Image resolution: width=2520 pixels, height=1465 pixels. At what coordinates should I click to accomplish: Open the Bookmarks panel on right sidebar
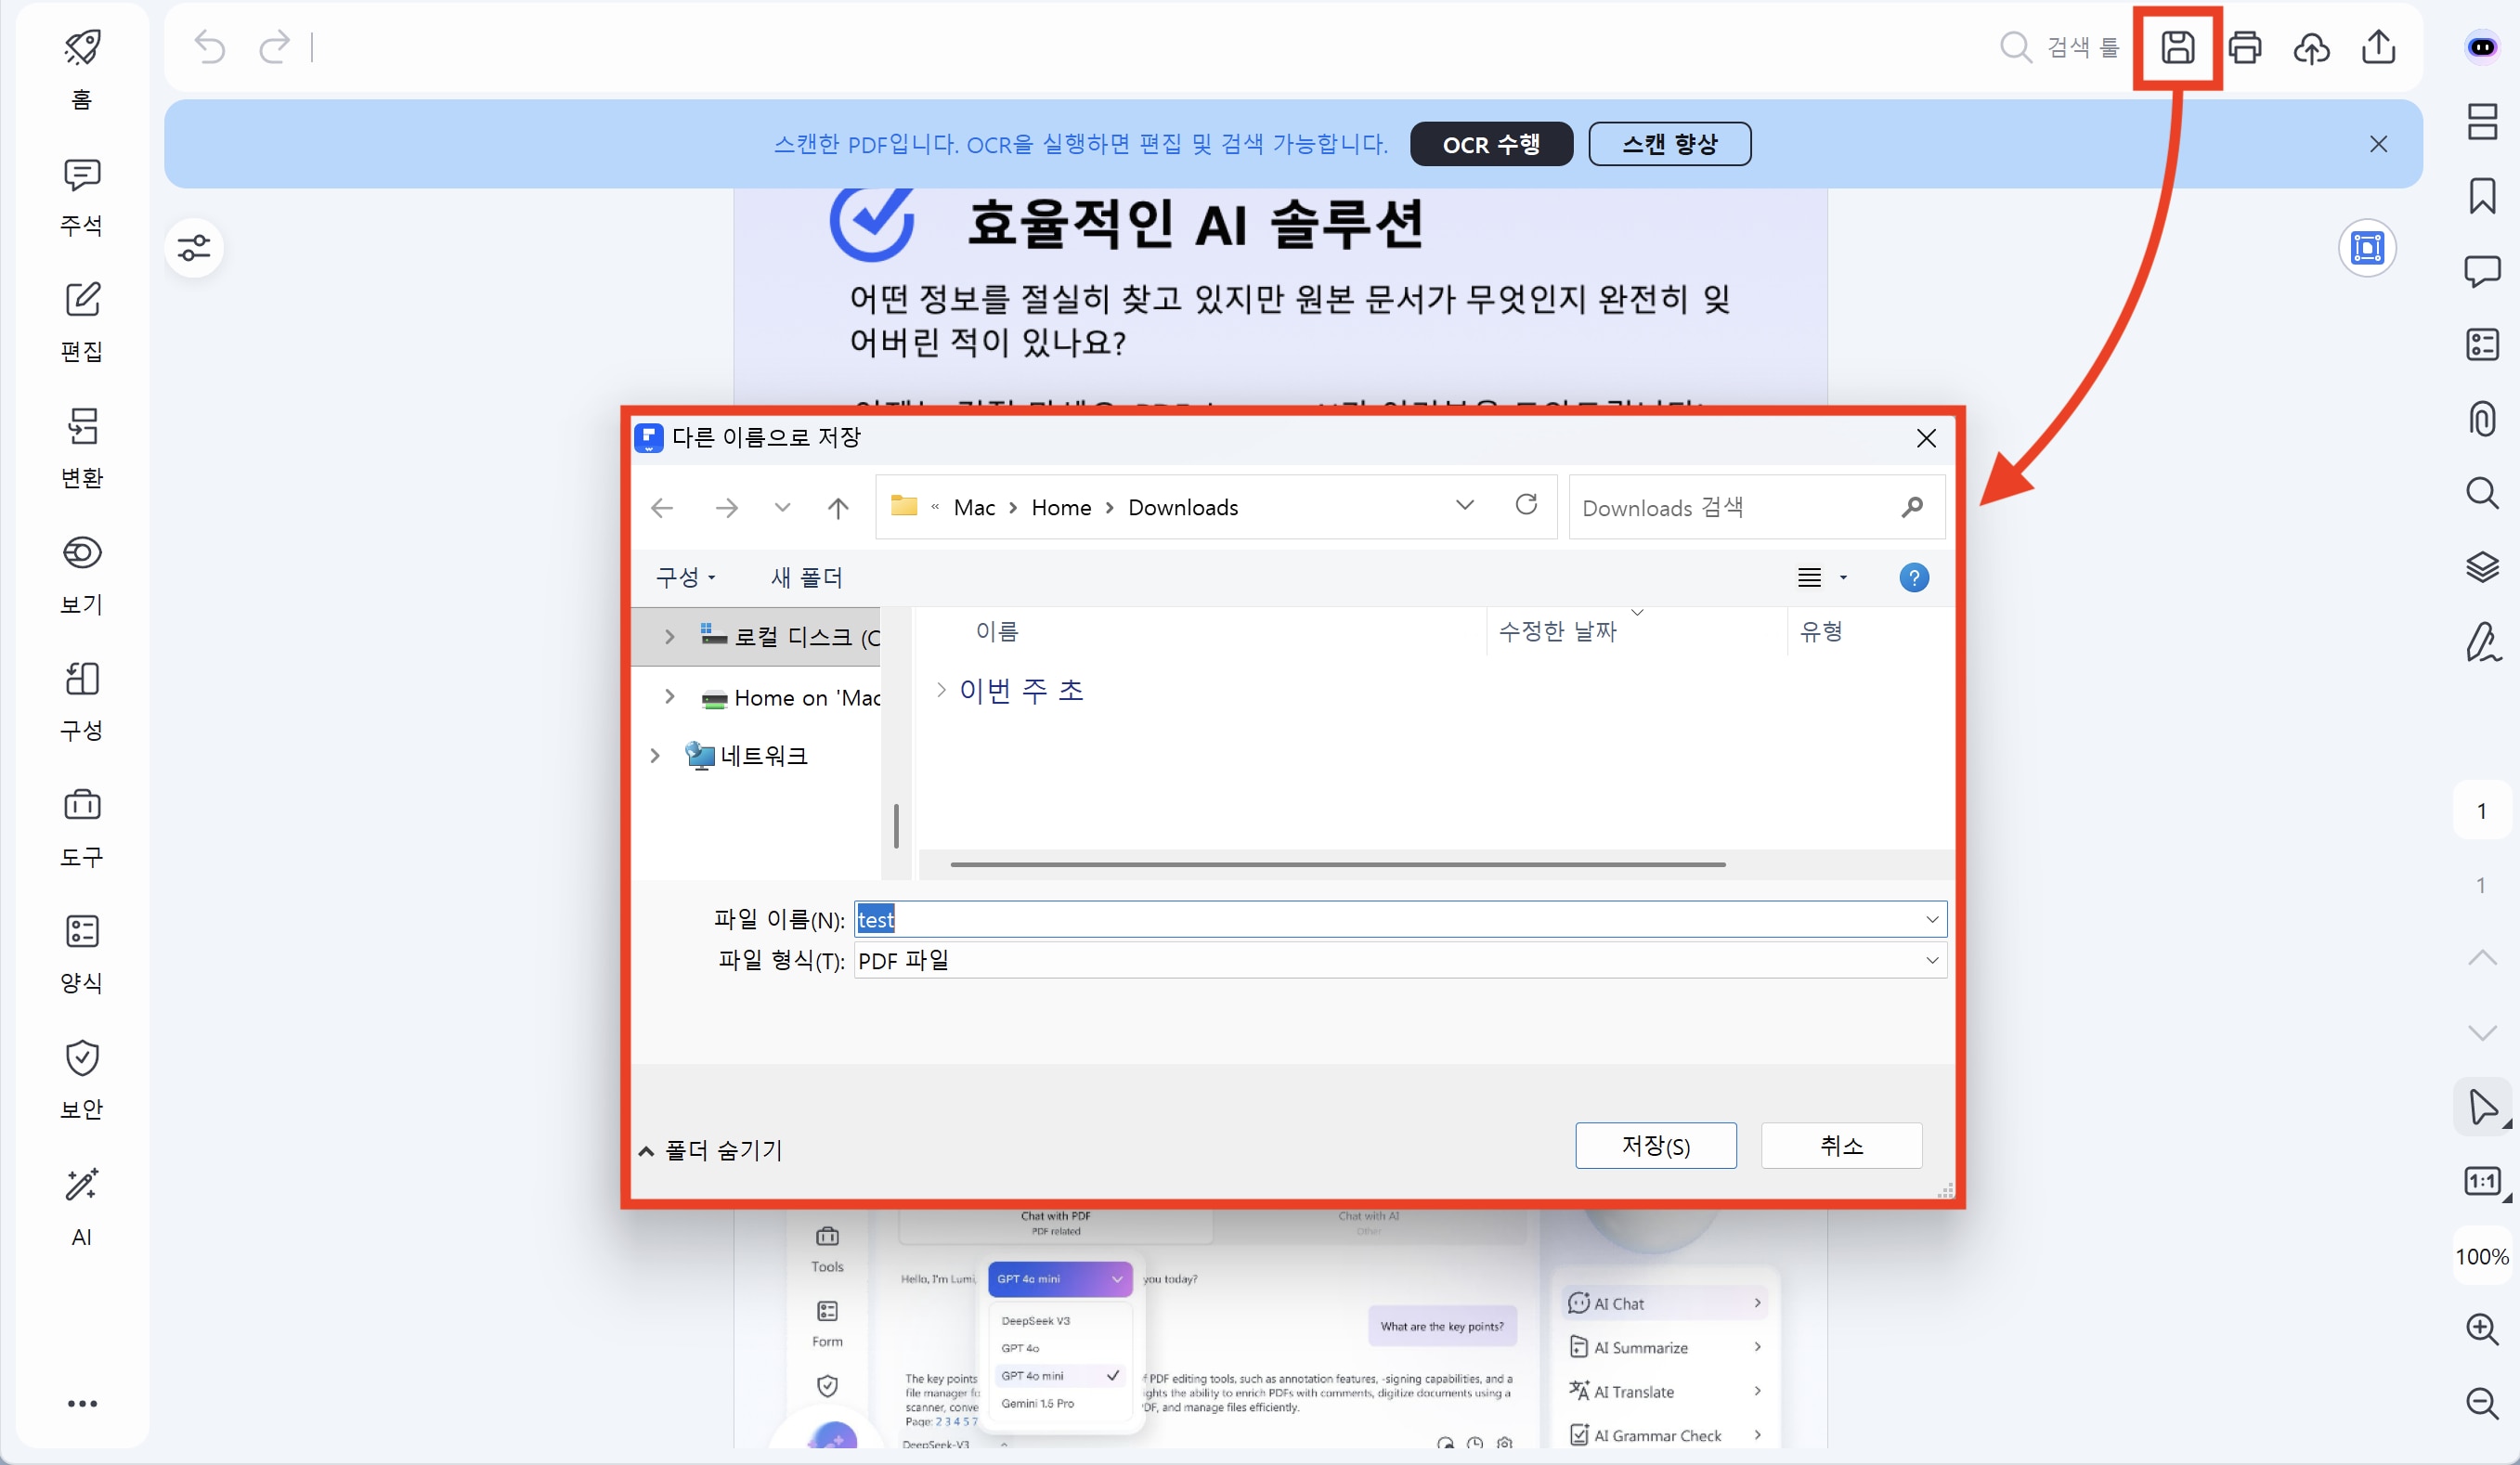pos(2483,196)
